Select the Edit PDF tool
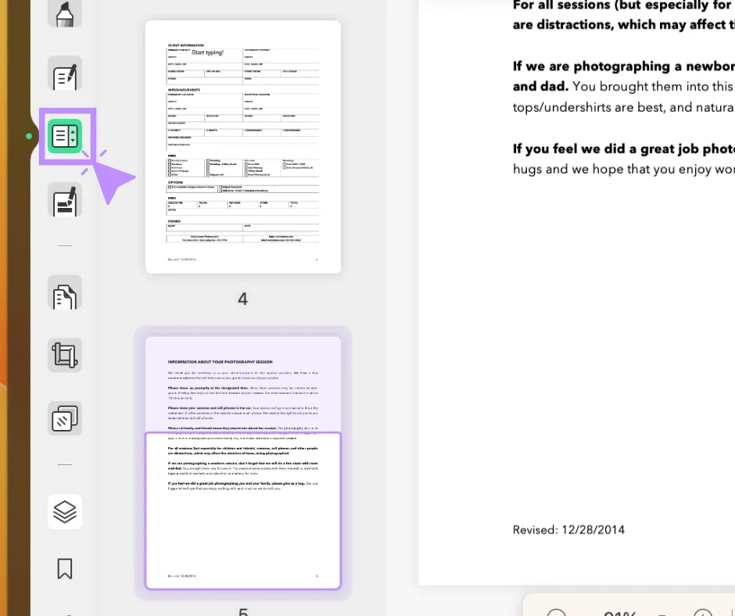This screenshot has height=616, width=735. tap(65, 200)
